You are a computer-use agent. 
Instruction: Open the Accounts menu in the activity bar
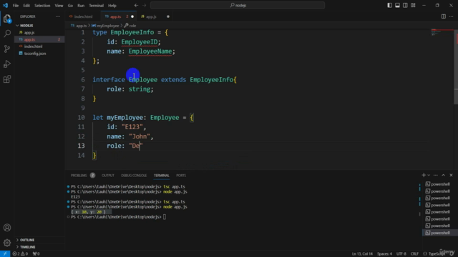tap(7, 228)
